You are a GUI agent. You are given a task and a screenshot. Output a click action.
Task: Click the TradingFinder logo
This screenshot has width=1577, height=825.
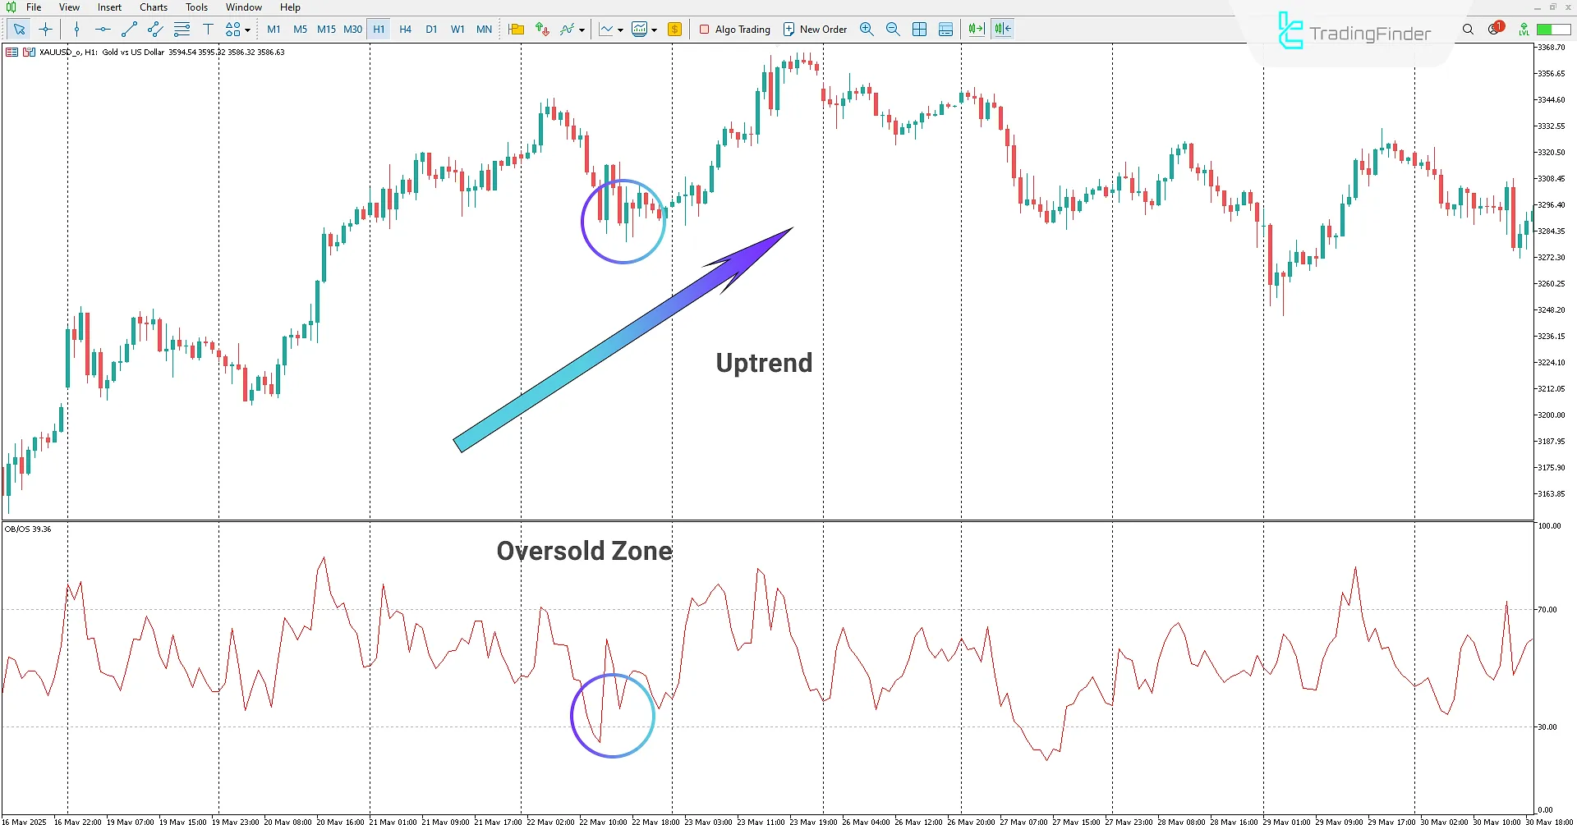[x=1354, y=32]
